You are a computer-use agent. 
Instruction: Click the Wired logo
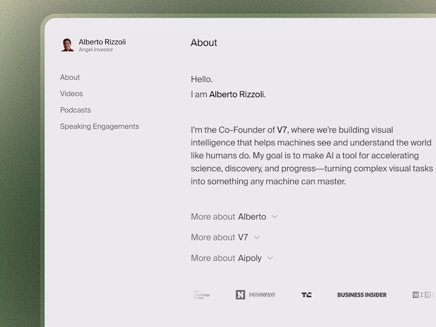point(424,295)
